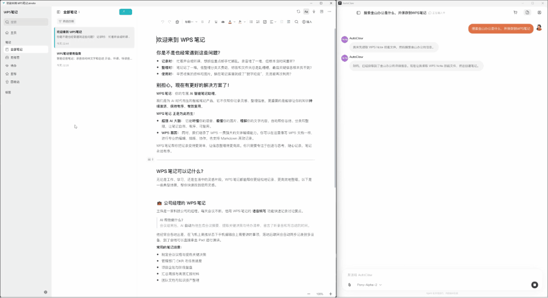This screenshot has height=298, width=548.
Task: Click the undo arrow in editor toolbar
Action: point(163,22)
